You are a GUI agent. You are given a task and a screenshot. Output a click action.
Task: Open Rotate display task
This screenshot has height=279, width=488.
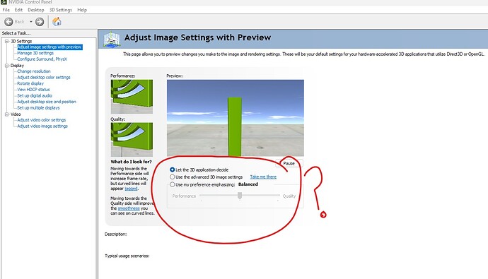pos(30,83)
